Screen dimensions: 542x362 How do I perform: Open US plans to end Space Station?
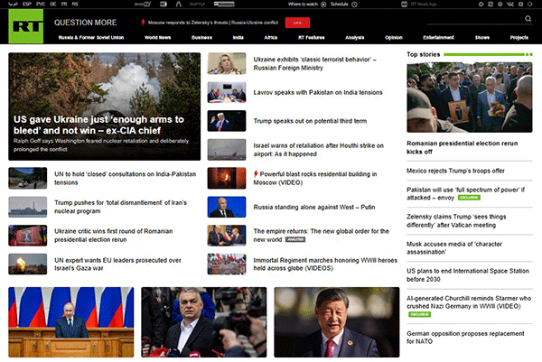[x=468, y=275]
